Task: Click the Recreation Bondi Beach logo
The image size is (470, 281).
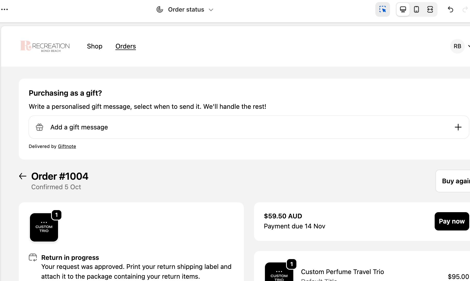Action: pos(45,46)
